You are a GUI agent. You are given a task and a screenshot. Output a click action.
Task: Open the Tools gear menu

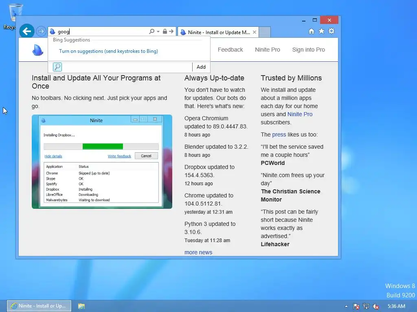(x=331, y=31)
